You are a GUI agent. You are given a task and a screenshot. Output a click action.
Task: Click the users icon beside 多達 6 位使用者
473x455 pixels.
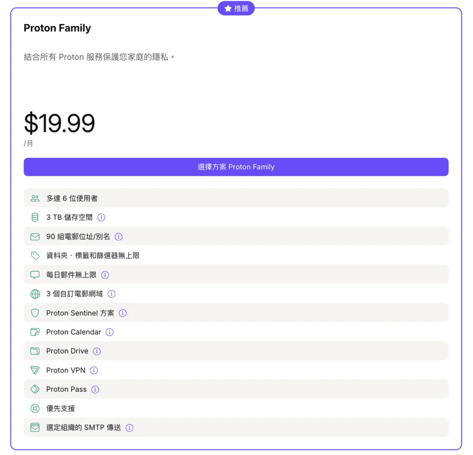[x=35, y=198]
